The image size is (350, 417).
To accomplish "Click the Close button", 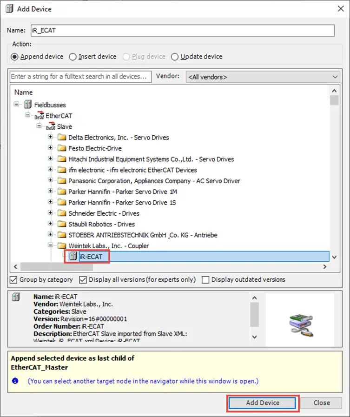I will pos(322,403).
